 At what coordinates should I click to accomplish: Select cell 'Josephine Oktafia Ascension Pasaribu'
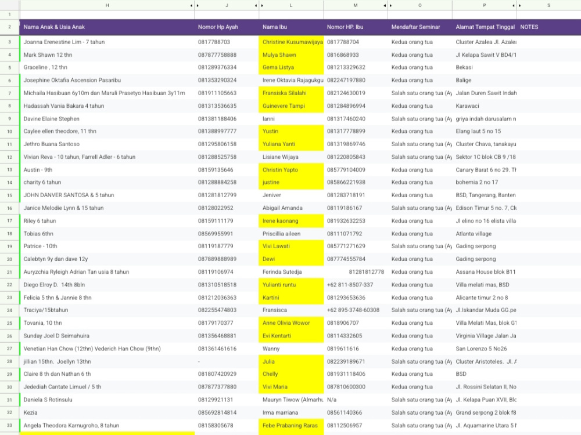click(107, 80)
